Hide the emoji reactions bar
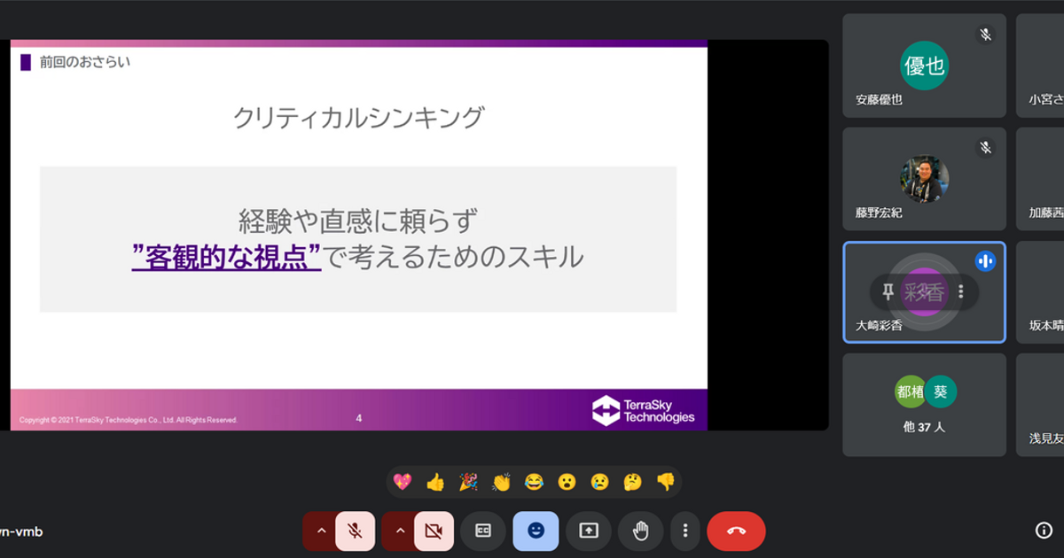This screenshot has width=1064, height=558. [x=536, y=531]
